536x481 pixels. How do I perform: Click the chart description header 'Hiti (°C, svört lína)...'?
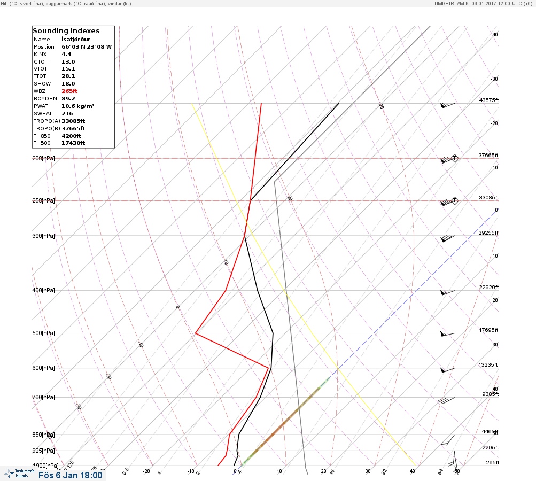point(66,4)
